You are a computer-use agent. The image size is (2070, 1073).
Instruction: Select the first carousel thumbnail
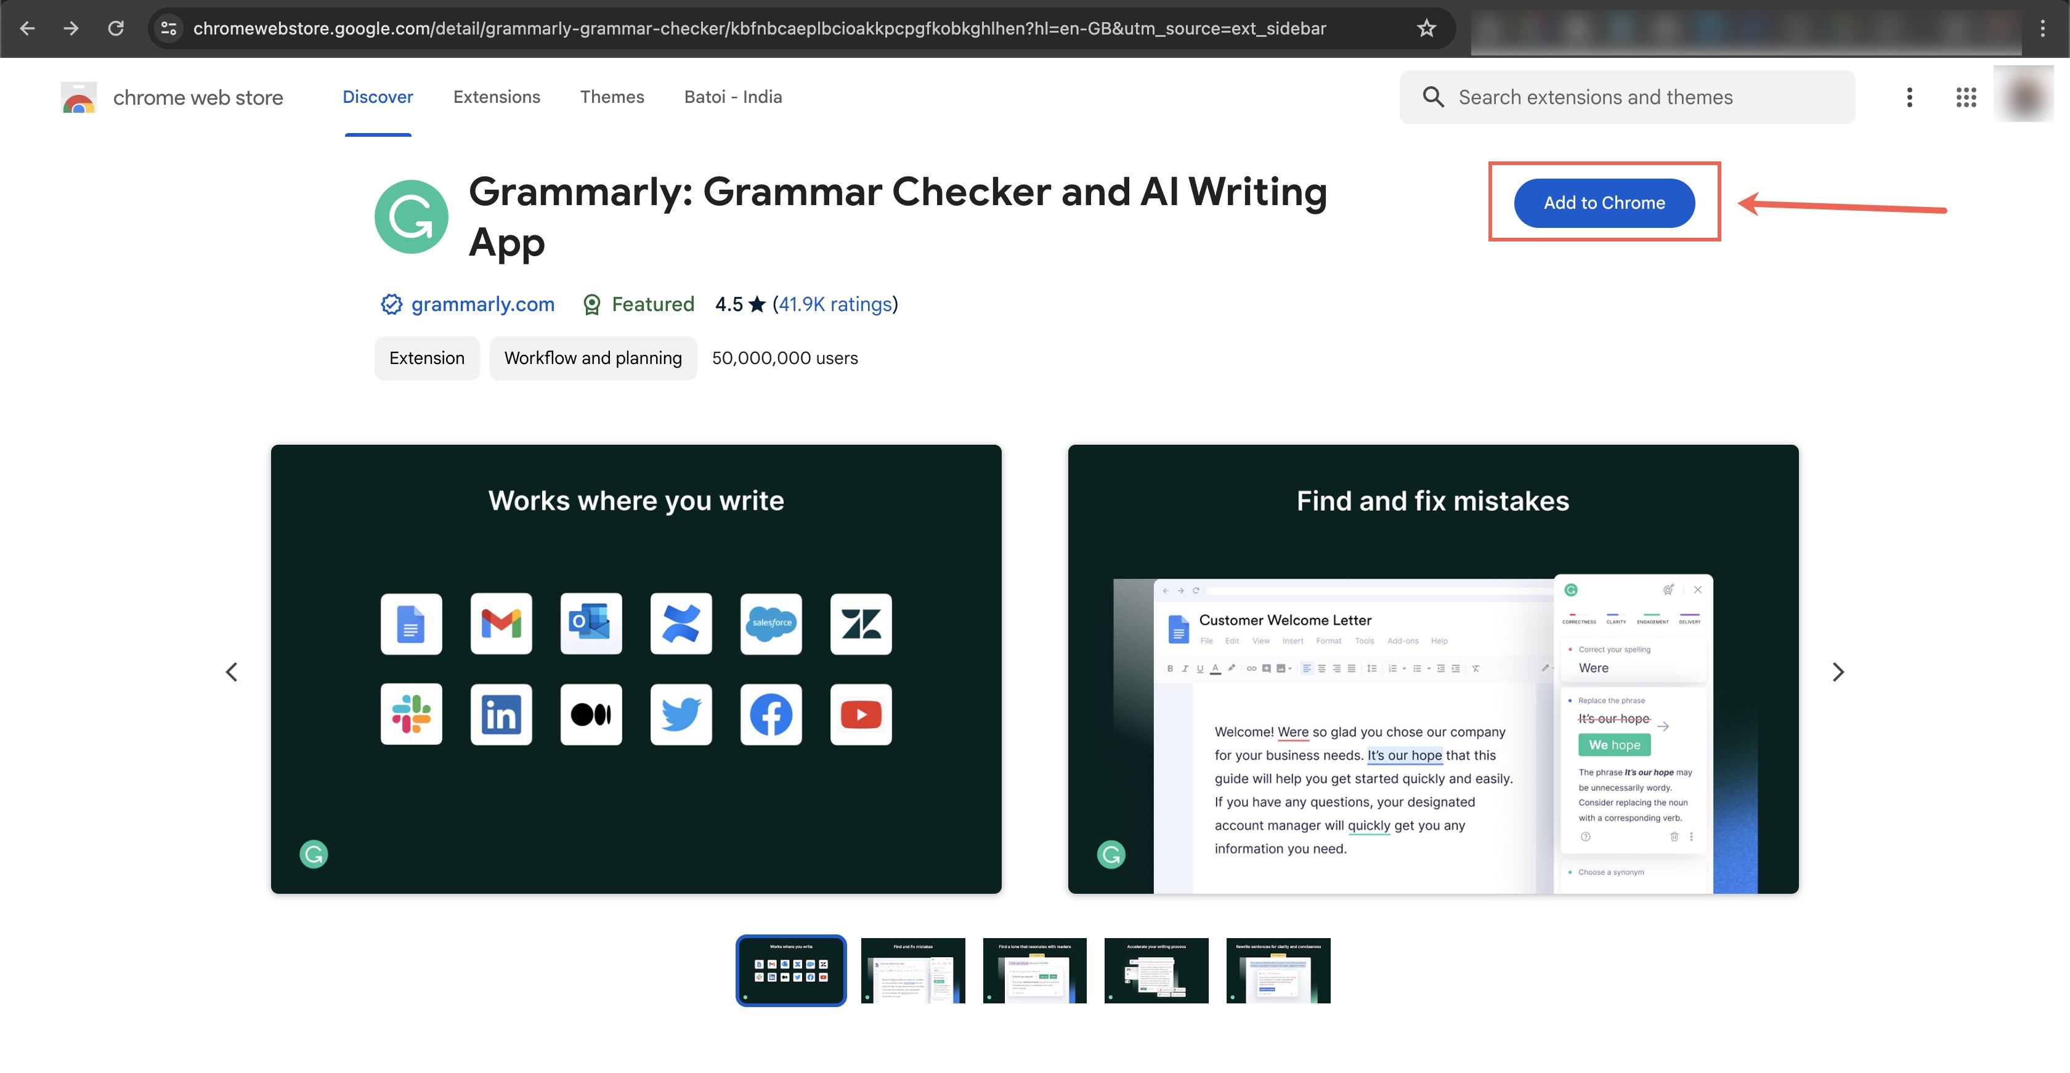coord(792,970)
